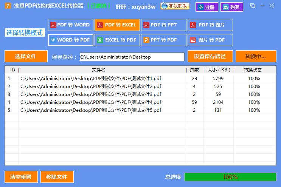Choose PDF 转 PPT mode

pyautogui.click(x=164, y=25)
